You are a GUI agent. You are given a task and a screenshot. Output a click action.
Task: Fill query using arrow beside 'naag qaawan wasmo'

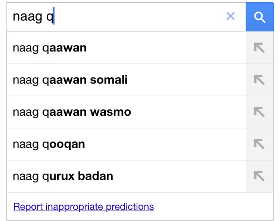coord(259,112)
